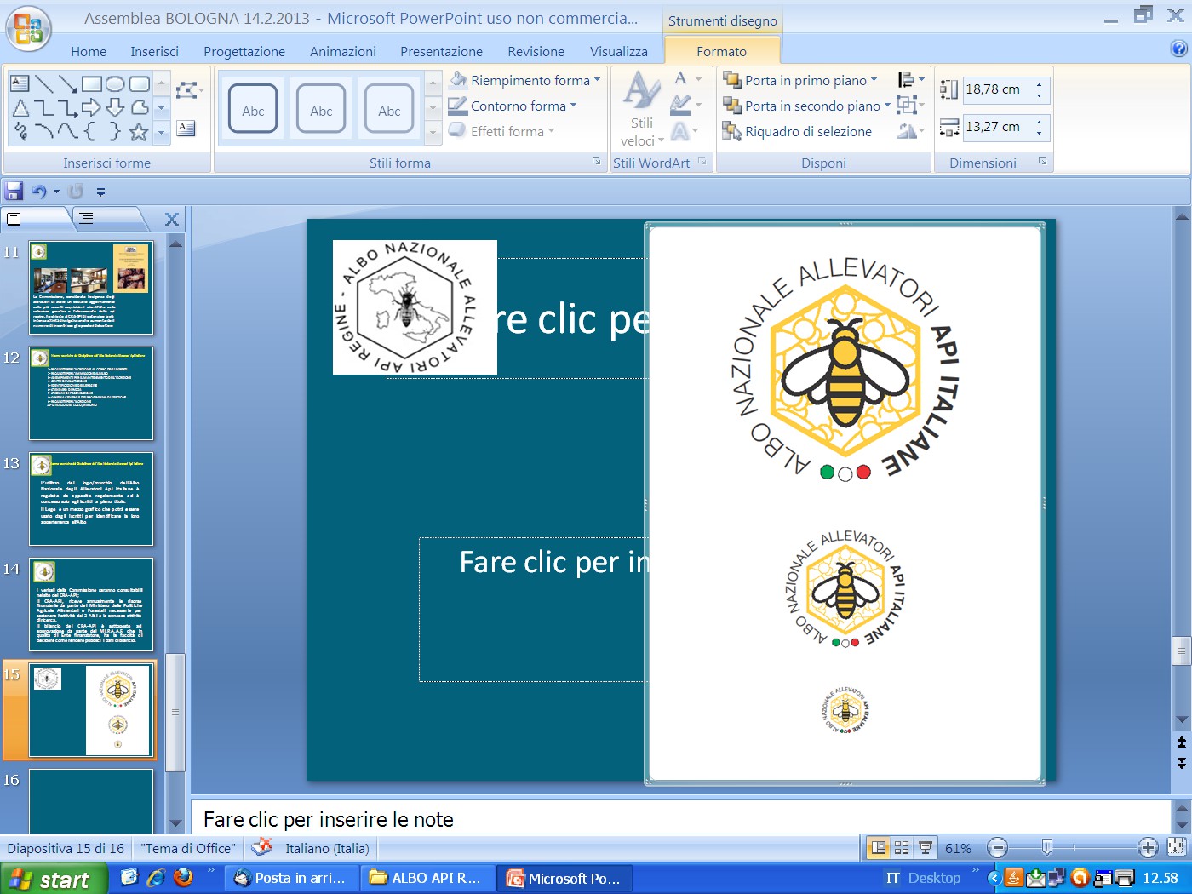The height and width of the screenshot is (894, 1192).
Task: Click the zoom slider handle
Action: tap(1047, 847)
